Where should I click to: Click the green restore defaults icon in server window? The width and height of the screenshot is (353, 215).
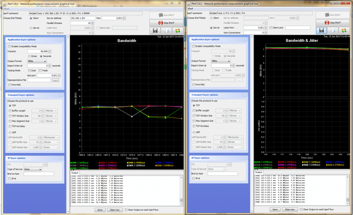click(344, 30)
